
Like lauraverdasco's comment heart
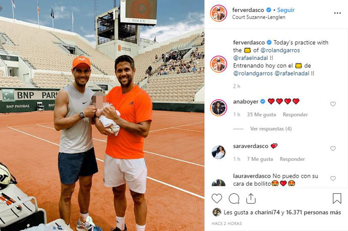333,178
